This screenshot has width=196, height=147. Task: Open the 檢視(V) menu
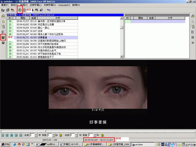tap(24, 5)
